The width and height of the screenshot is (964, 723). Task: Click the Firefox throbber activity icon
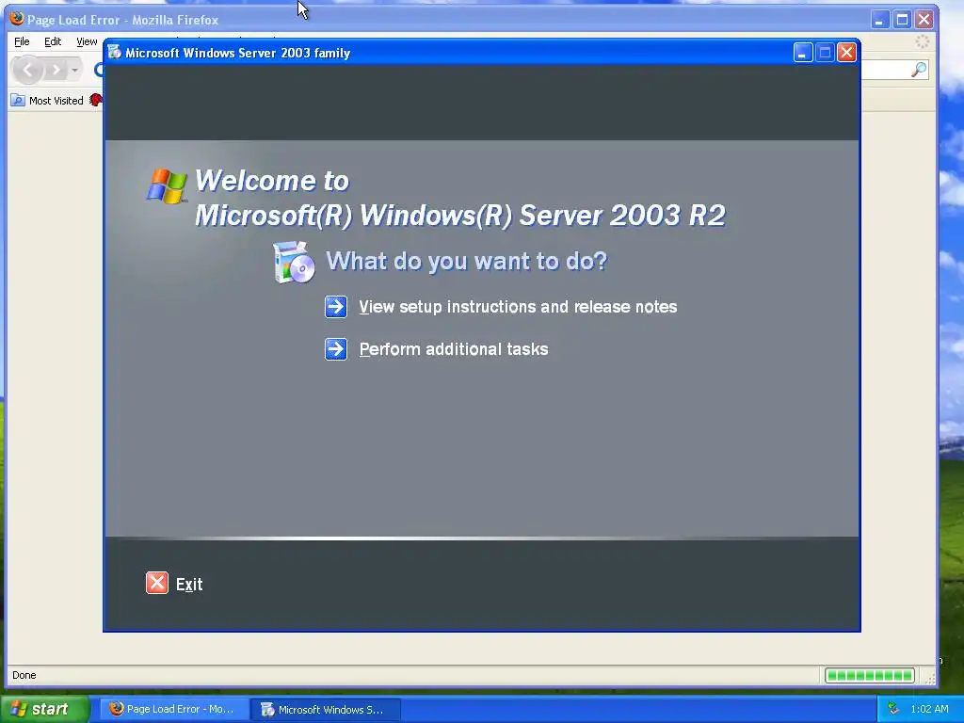tap(923, 41)
